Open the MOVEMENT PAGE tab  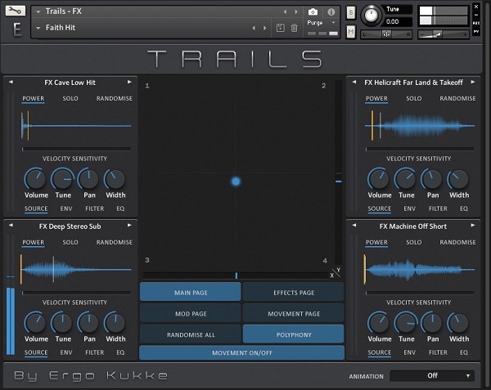click(x=294, y=313)
